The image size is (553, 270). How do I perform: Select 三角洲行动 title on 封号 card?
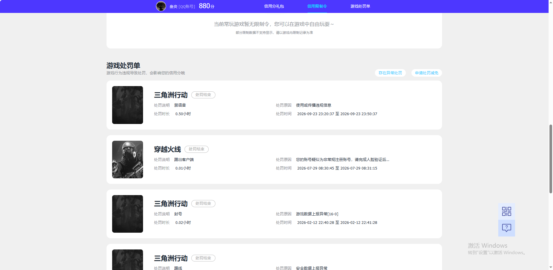171,204
